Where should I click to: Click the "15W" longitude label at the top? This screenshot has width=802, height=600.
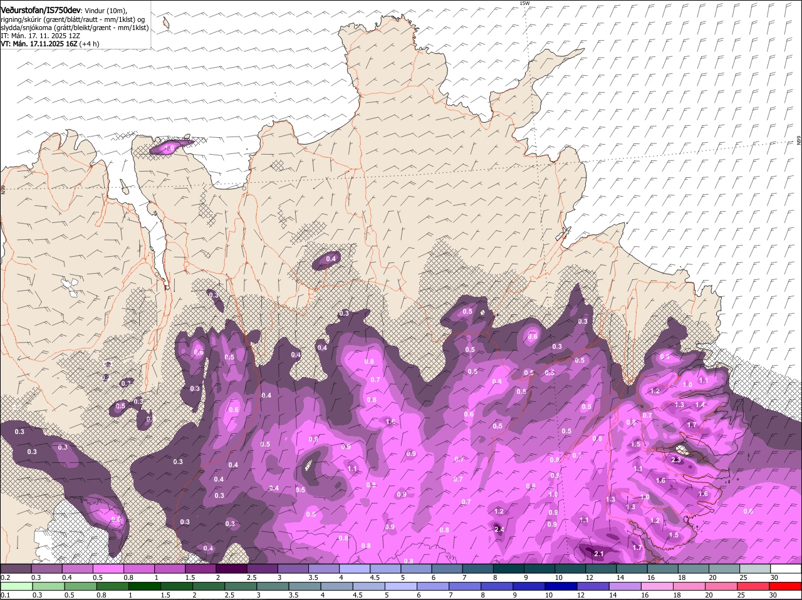pyautogui.click(x=524, y=3)
